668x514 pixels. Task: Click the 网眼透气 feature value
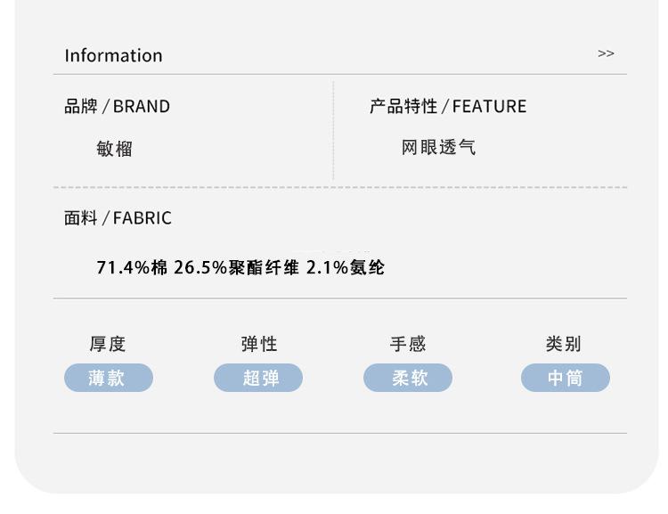coord(438,148)
